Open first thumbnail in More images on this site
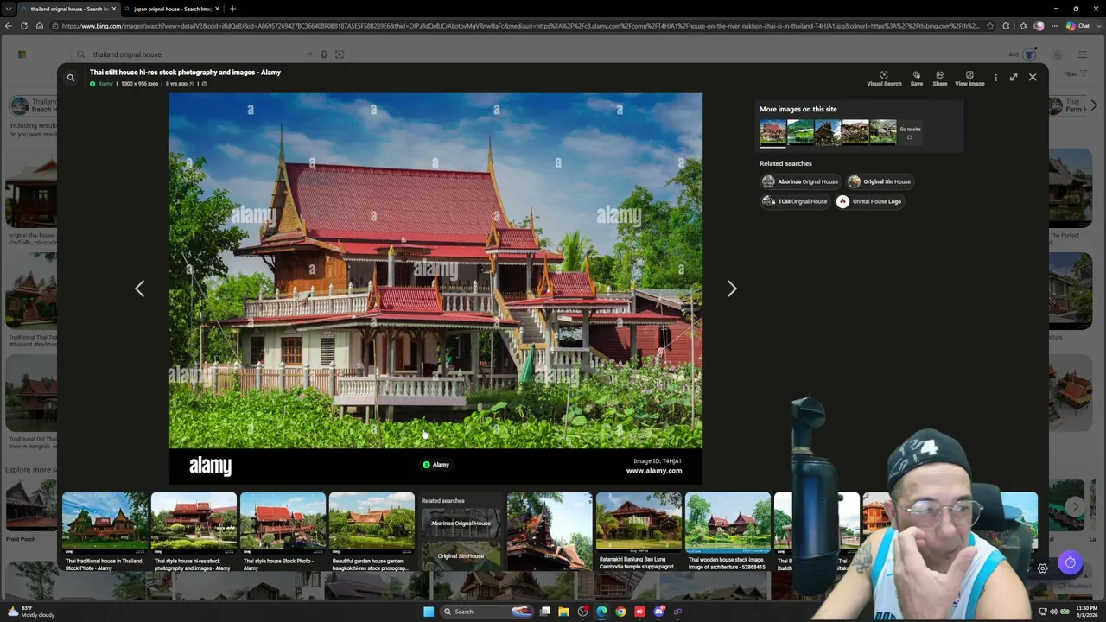 tap(772, 131)
